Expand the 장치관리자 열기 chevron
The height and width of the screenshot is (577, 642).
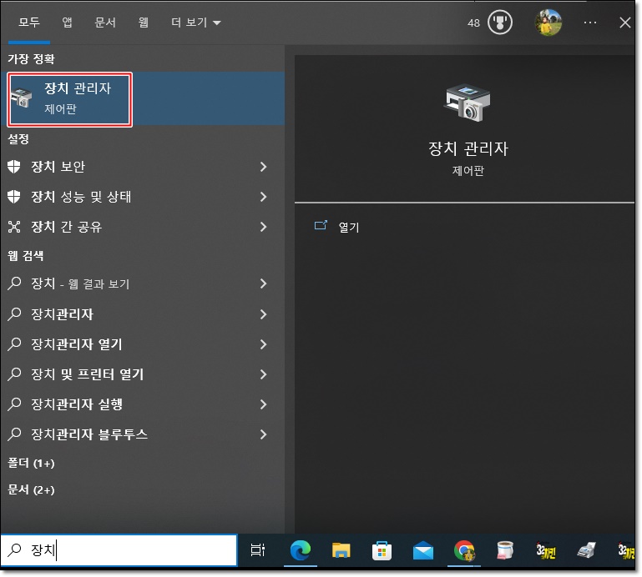click(263, 344)
